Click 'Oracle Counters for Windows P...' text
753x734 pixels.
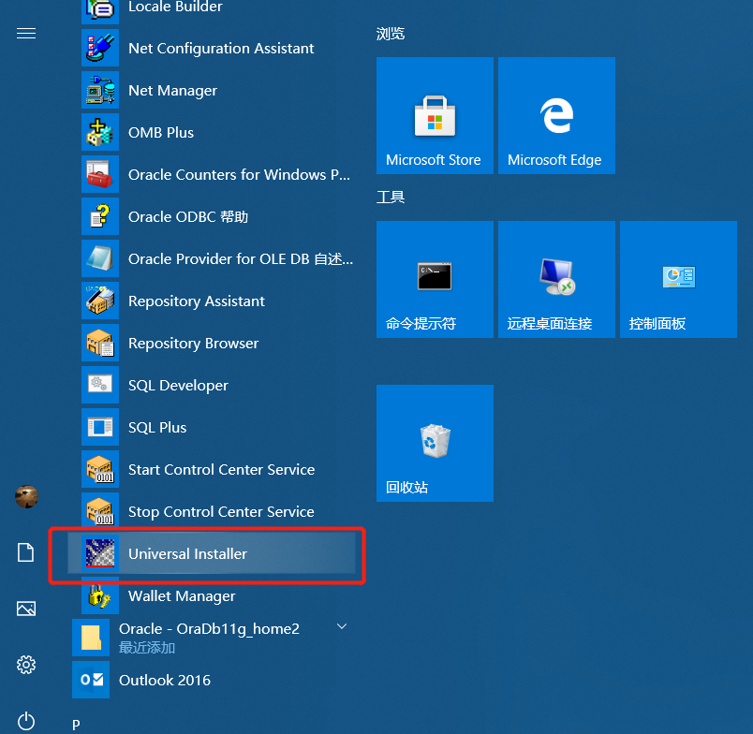pyautogui.click(x=239, y=175)
